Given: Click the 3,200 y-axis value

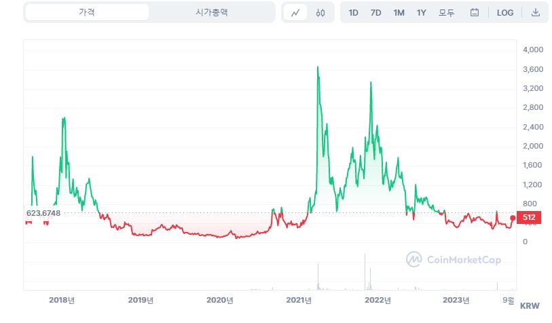Looking at the screenshot, I should tap(533, 88).
